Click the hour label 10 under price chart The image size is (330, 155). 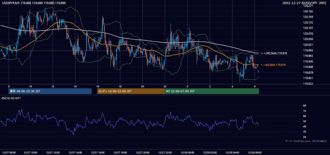click(x=30, y=86)
